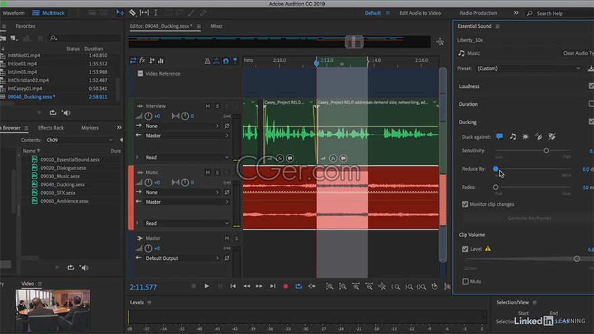
Task: Open Interview track input None dropdown
Action: (182, 126)
